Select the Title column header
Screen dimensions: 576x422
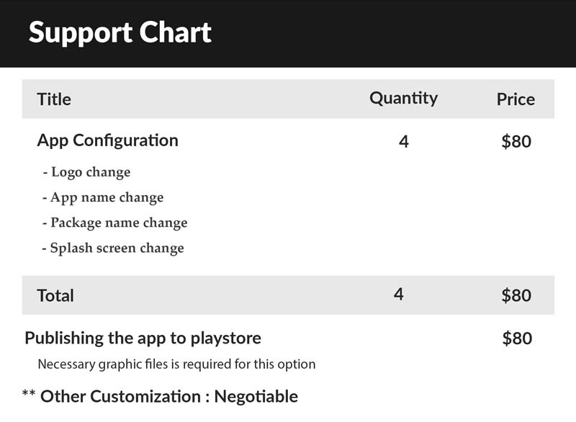coord(54,99)
